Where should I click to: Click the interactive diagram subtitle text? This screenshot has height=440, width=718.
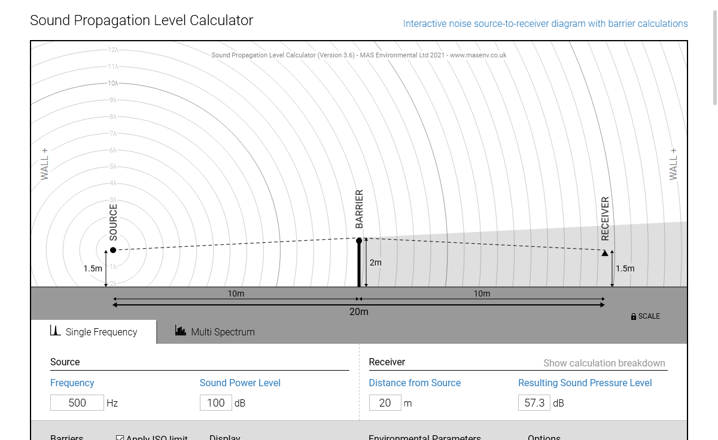click(x=546, y=24)
